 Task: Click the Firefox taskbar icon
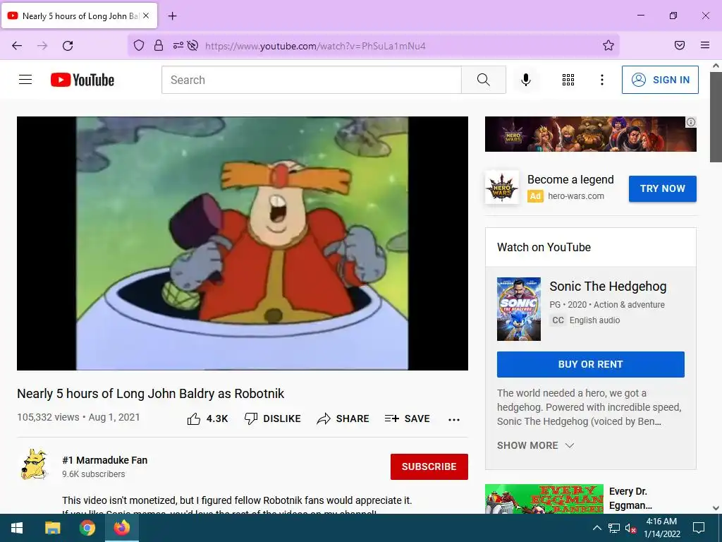pyautogui.click(x=122, y=528)
